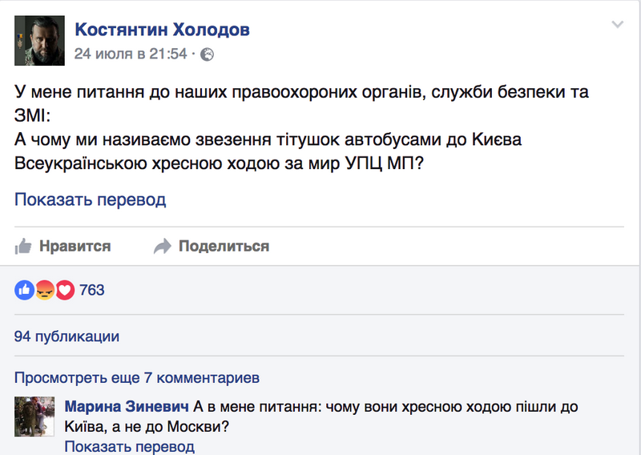Open Костянтин Холодов profile picture
The height and width of the screenshot is (455, 641).
pos(39,41)
